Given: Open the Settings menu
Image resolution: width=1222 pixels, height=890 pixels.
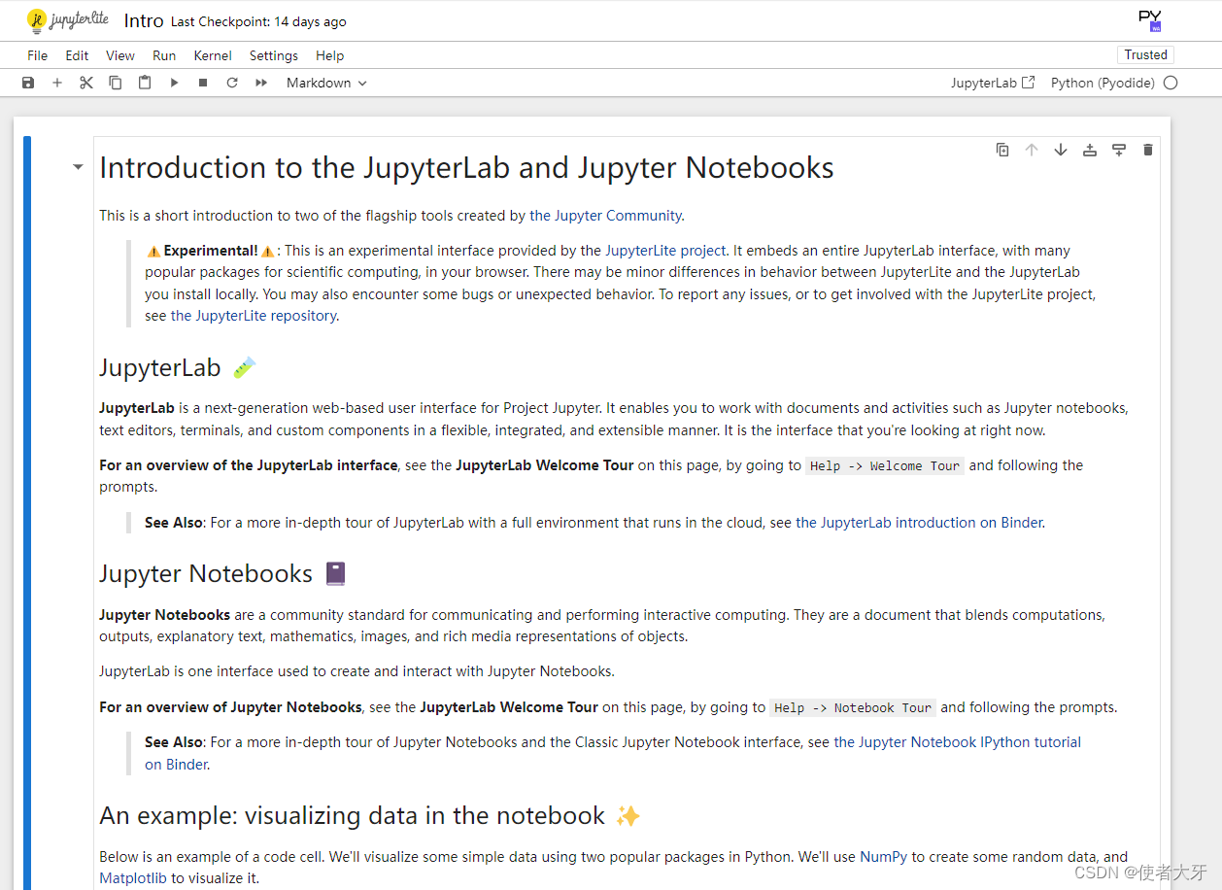Looking at the screenshot, I should point(273,55).
